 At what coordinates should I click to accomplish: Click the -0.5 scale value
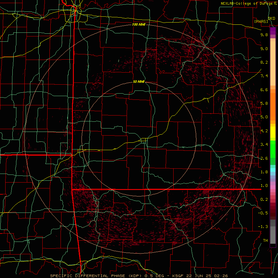click(263, 213)
